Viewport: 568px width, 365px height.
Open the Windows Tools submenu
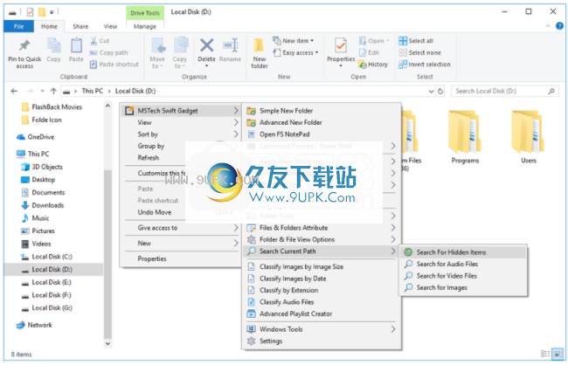(x=322, y=329)
